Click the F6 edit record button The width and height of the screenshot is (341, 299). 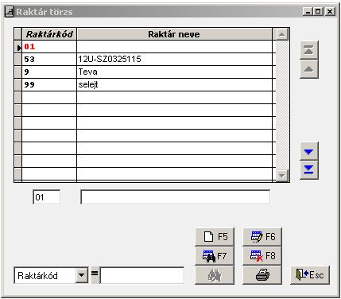(x=262, y=237)
